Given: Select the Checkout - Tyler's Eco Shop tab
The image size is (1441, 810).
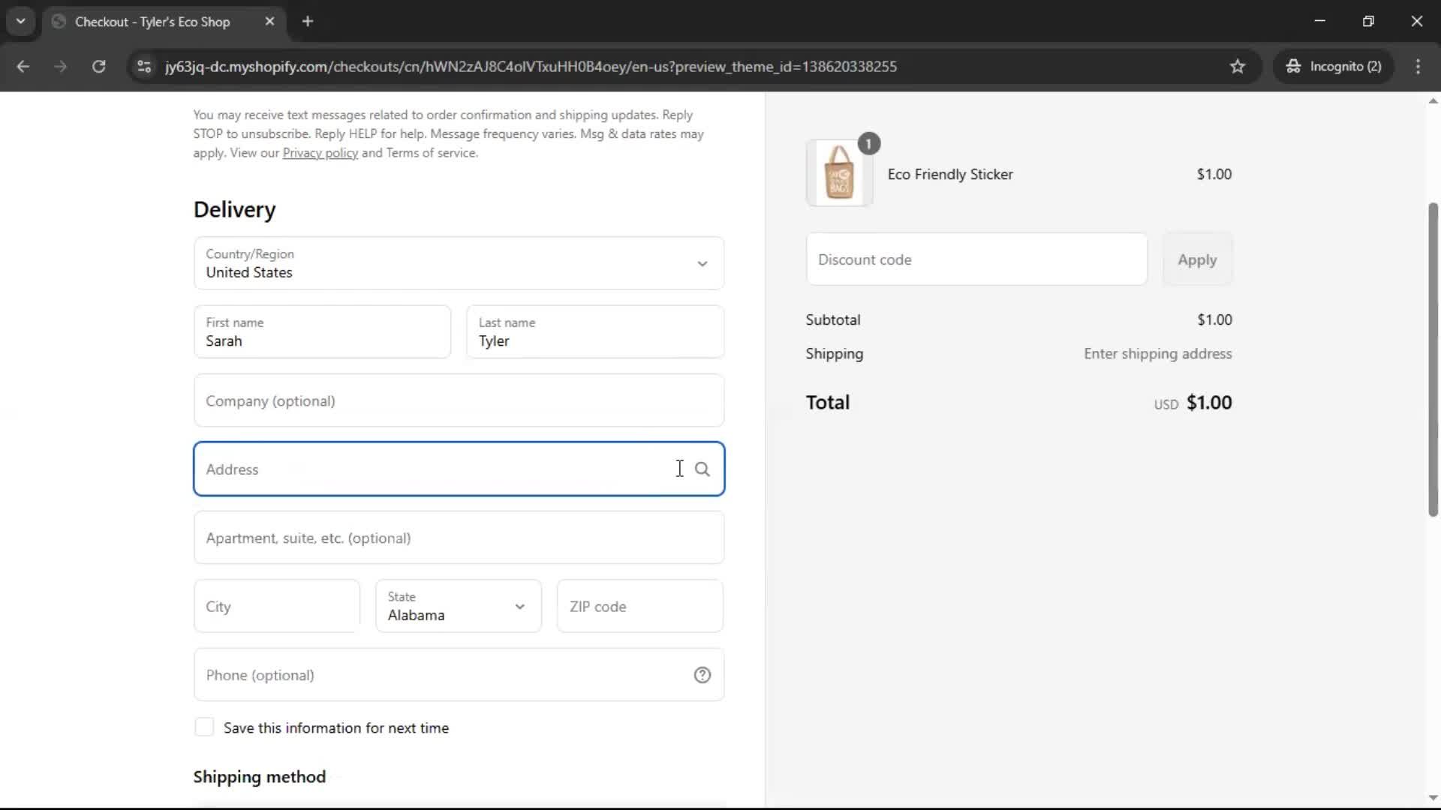Looking at the screenshot, I should 150,22.
